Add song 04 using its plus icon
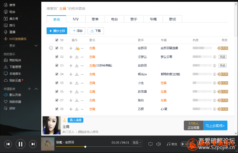 [x=71, y=74]
